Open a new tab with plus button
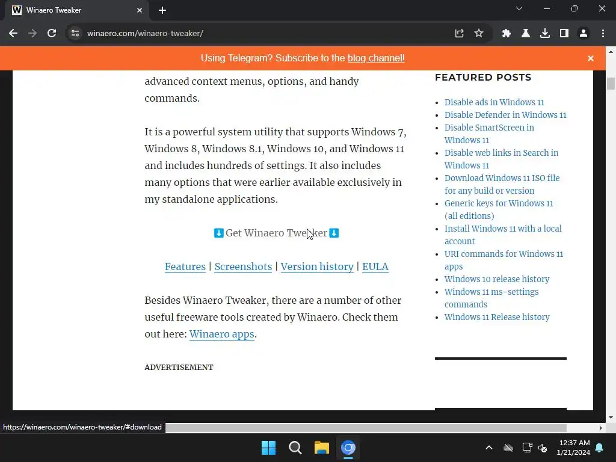The height and width of the screenshot is (462, 616). click(162, 11)
